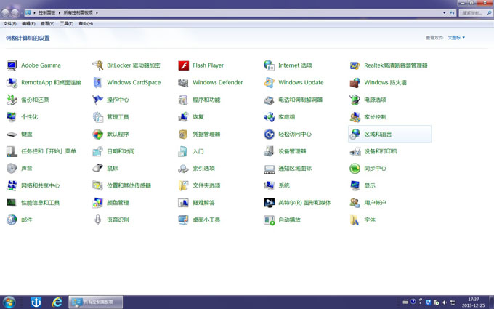The image size is (494, 309).
Task: Open Windows 防火墙 brick icon
Action: (355, 83)
